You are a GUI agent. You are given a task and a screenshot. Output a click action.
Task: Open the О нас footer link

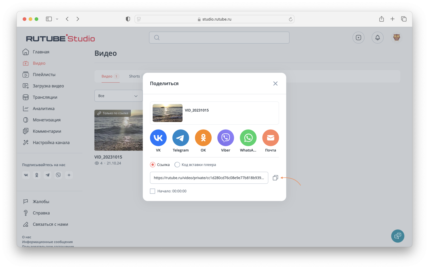(27, 237)
